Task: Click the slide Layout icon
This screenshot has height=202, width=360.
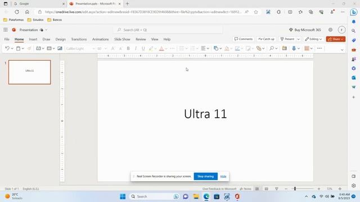Action: point(49,48)
